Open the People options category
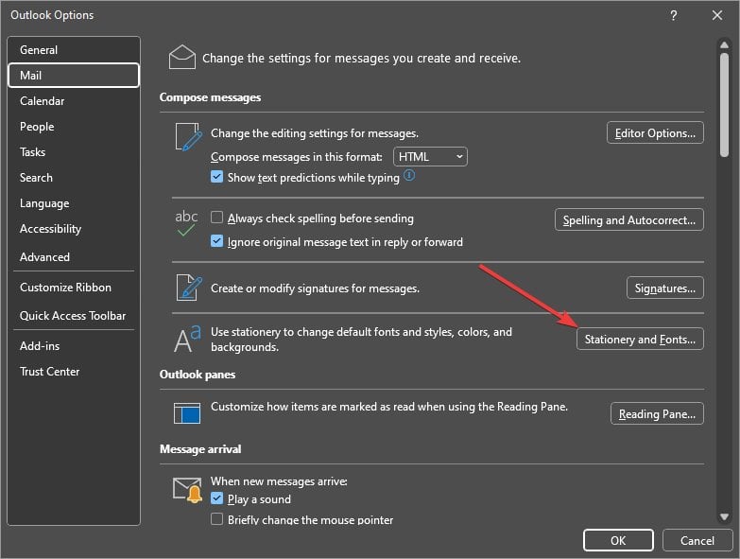Viewport: 740px width, 559px height. pos(74,126)
